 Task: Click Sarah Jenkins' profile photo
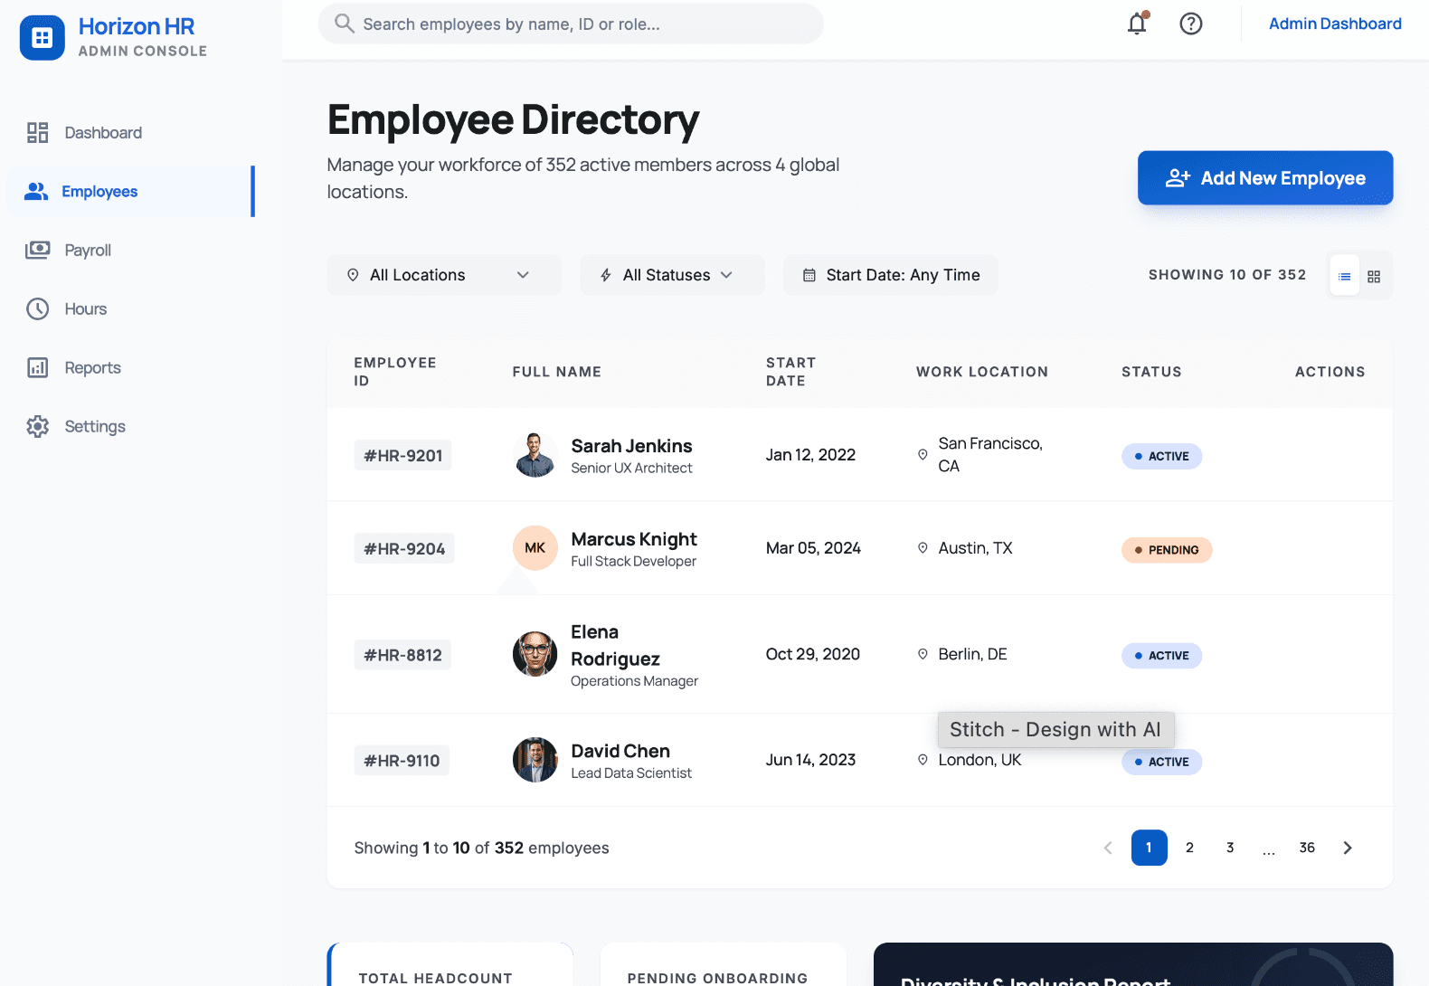[x=535, y=455]
